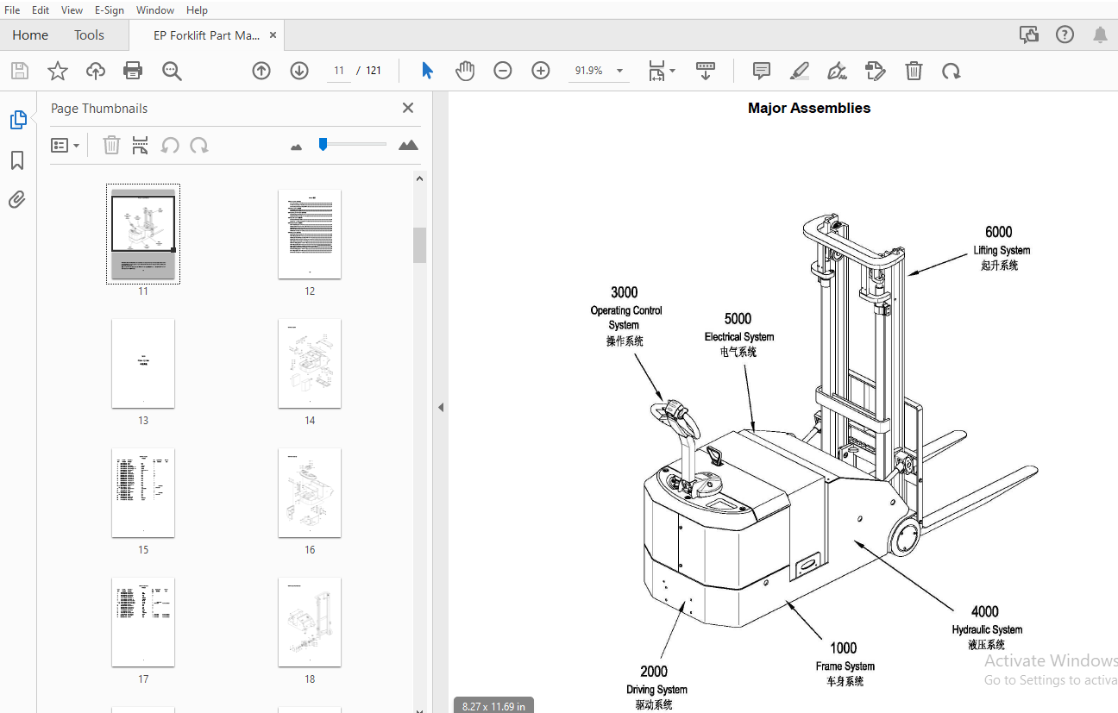Open the Help menu
Screen dimensions: 1118x713
(x=197, y=9)
